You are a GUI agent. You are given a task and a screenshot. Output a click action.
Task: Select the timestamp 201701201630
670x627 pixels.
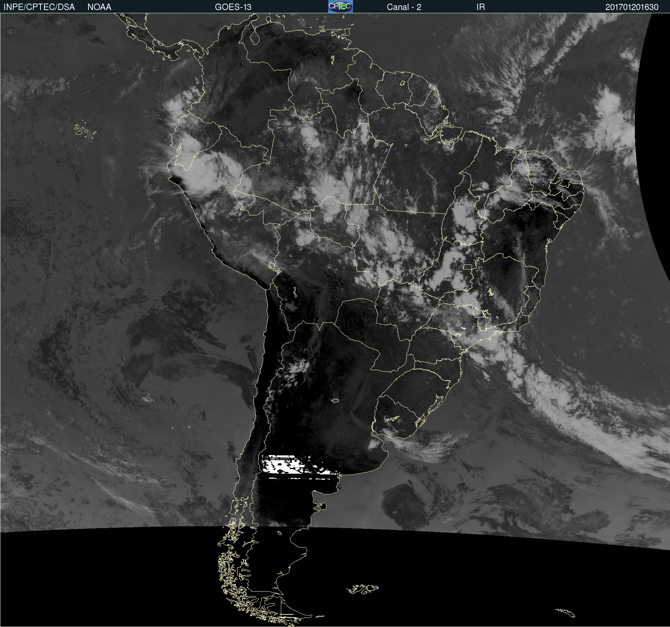[x=632, y=7]
